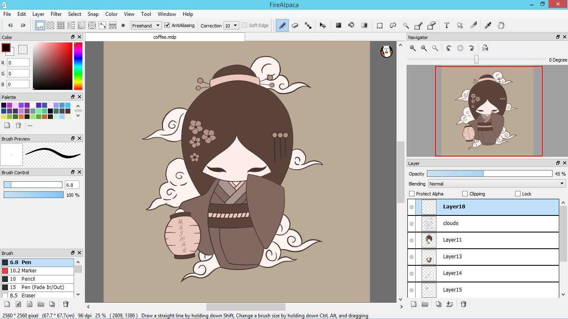Select the Magic Wand tool
The width and height of the screenshot is (568, 319).
(406, 25)
